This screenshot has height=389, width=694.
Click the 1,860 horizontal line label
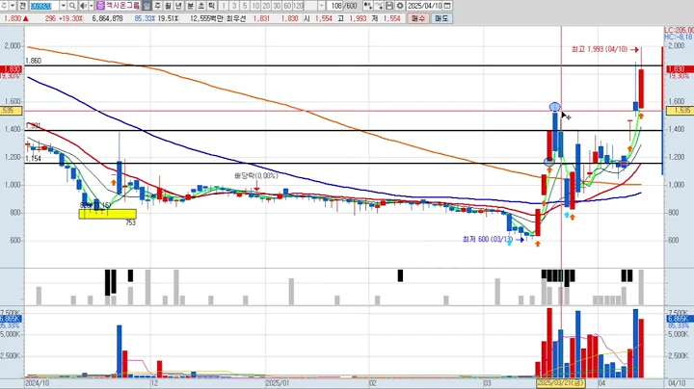click(x=33, y=61)
